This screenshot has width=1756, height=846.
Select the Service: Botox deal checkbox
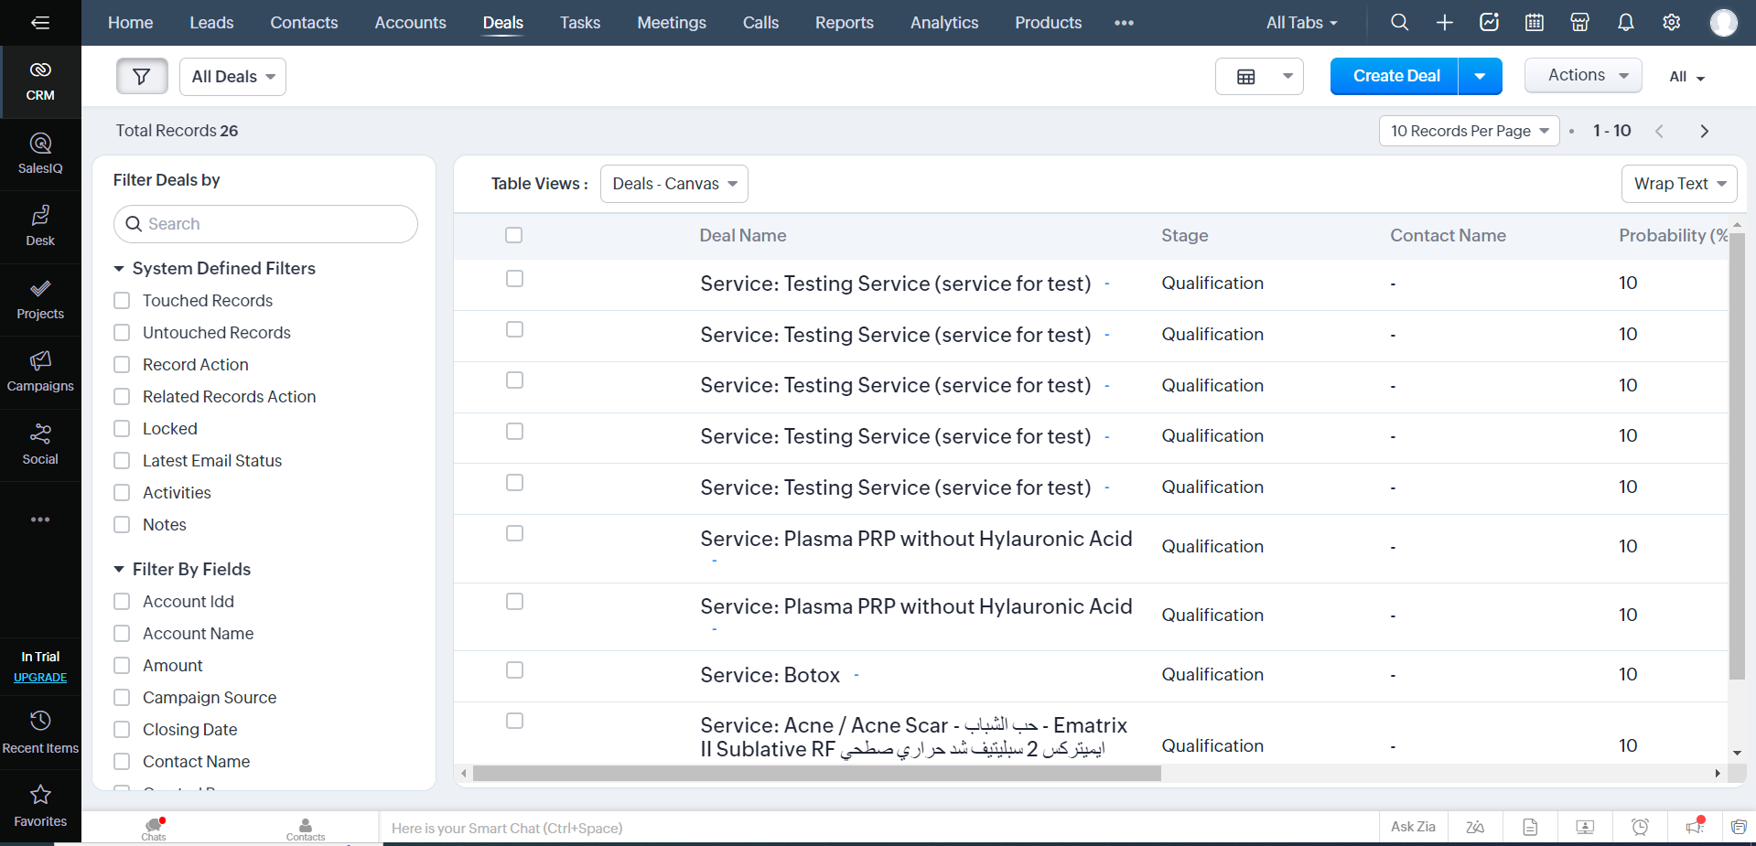(x=514, y=670)
